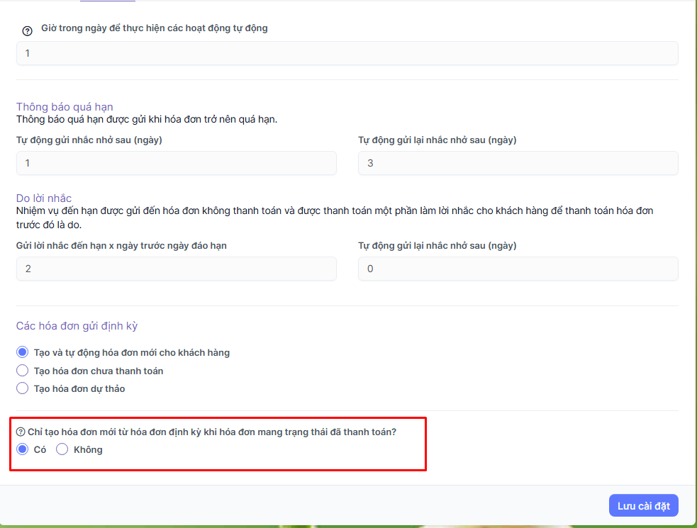
Task: Select "Tạo hóa đơn chưa thanh toán" option
Action: 23,371
